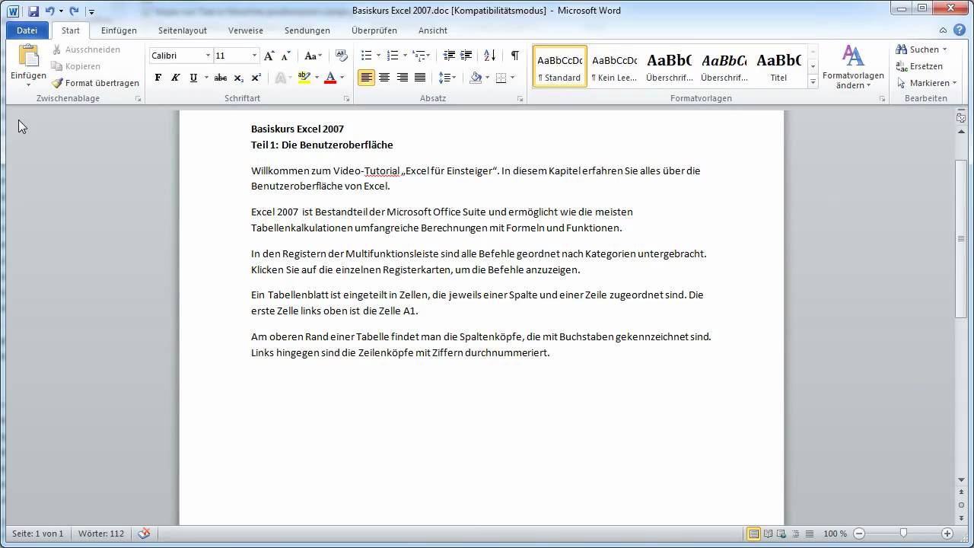Viewport: 974px width, 548px height.
Task: Collapse the ribbon with the caret icon
Action: coord(943,30)
